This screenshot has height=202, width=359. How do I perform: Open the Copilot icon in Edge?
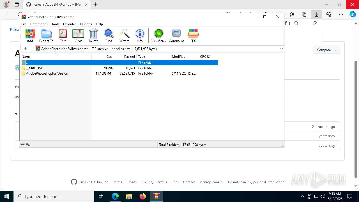[x=353, y=14]
